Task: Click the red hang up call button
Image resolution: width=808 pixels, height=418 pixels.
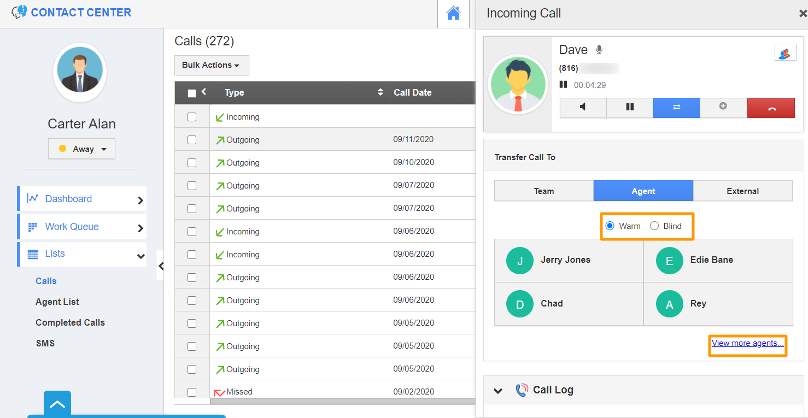Action: (771, 108)
